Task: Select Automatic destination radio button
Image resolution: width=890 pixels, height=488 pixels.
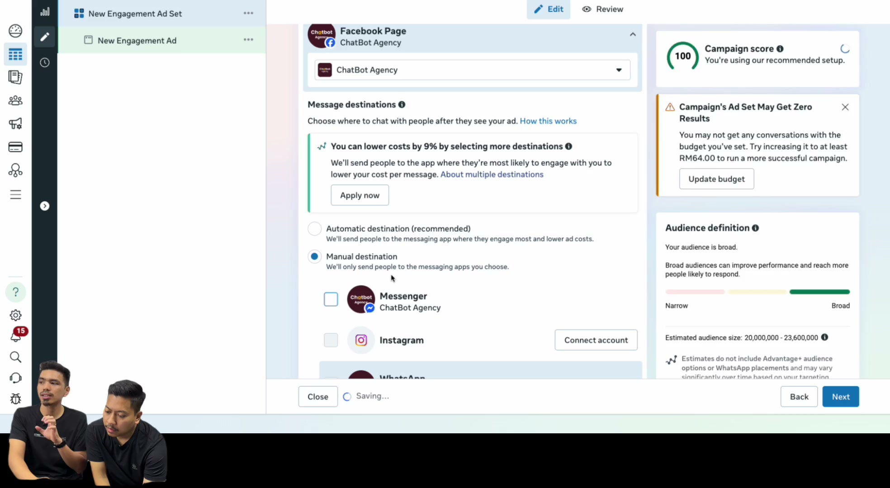Action: (x=314, y=229)
